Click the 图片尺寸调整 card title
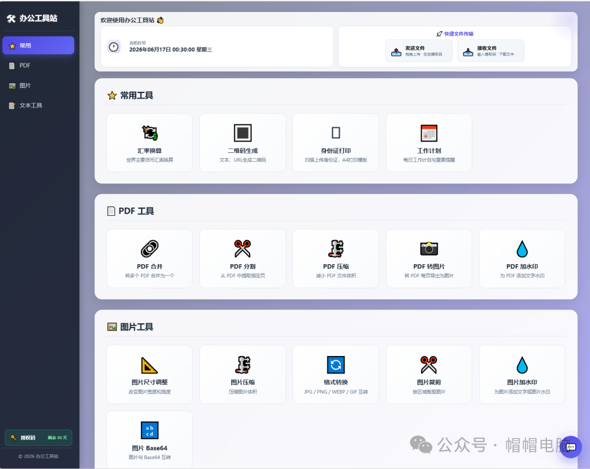This screenshot has width=590, height=469. click(149, 383)
